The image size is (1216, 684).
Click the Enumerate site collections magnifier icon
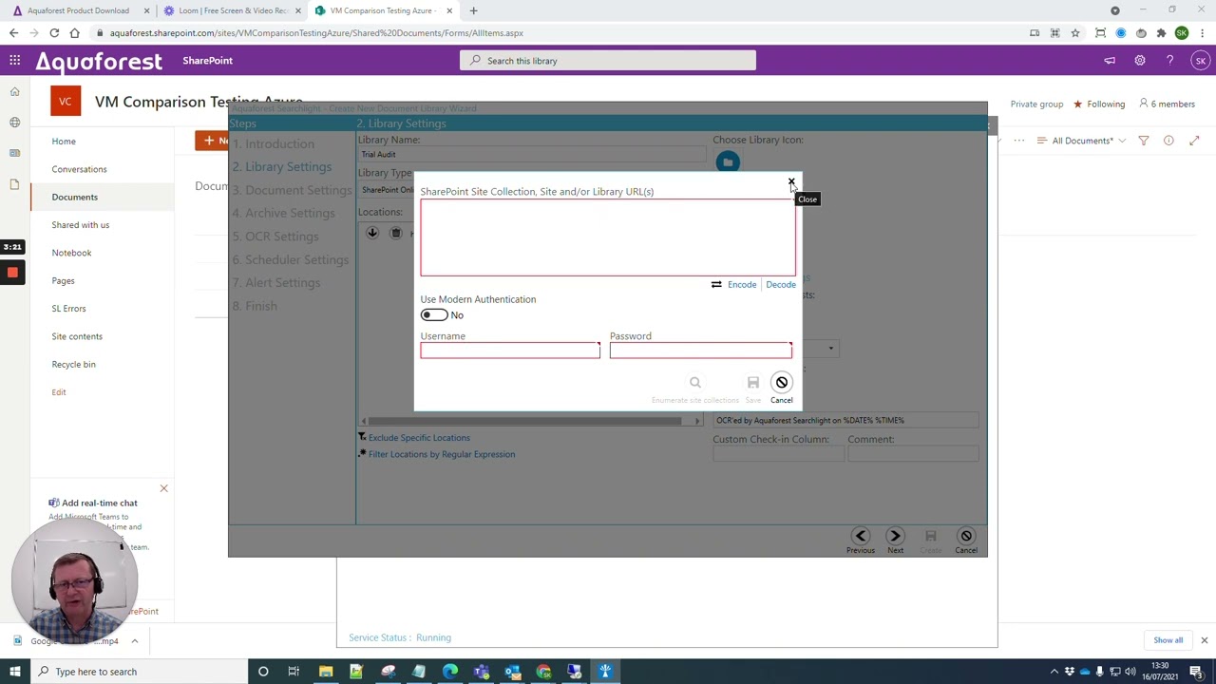(x=695, y=383)
